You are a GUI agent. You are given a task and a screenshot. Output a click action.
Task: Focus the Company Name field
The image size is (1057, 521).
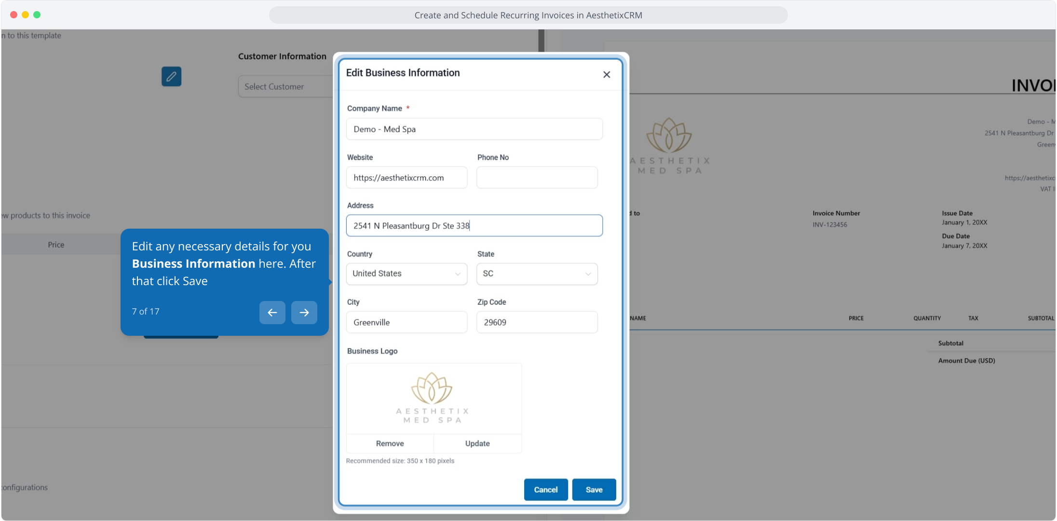click(x=474, y=129)
